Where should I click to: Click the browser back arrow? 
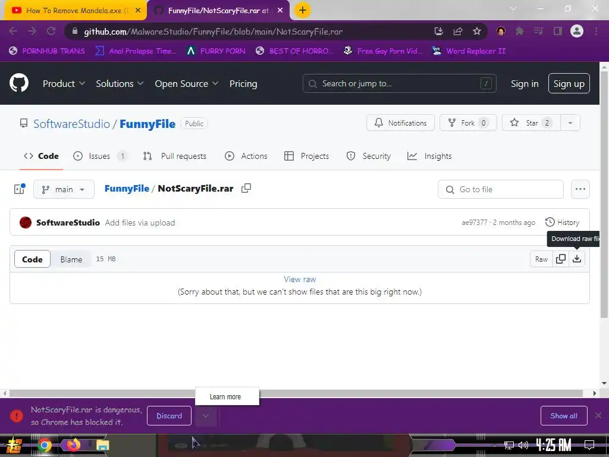pos(13,32)
